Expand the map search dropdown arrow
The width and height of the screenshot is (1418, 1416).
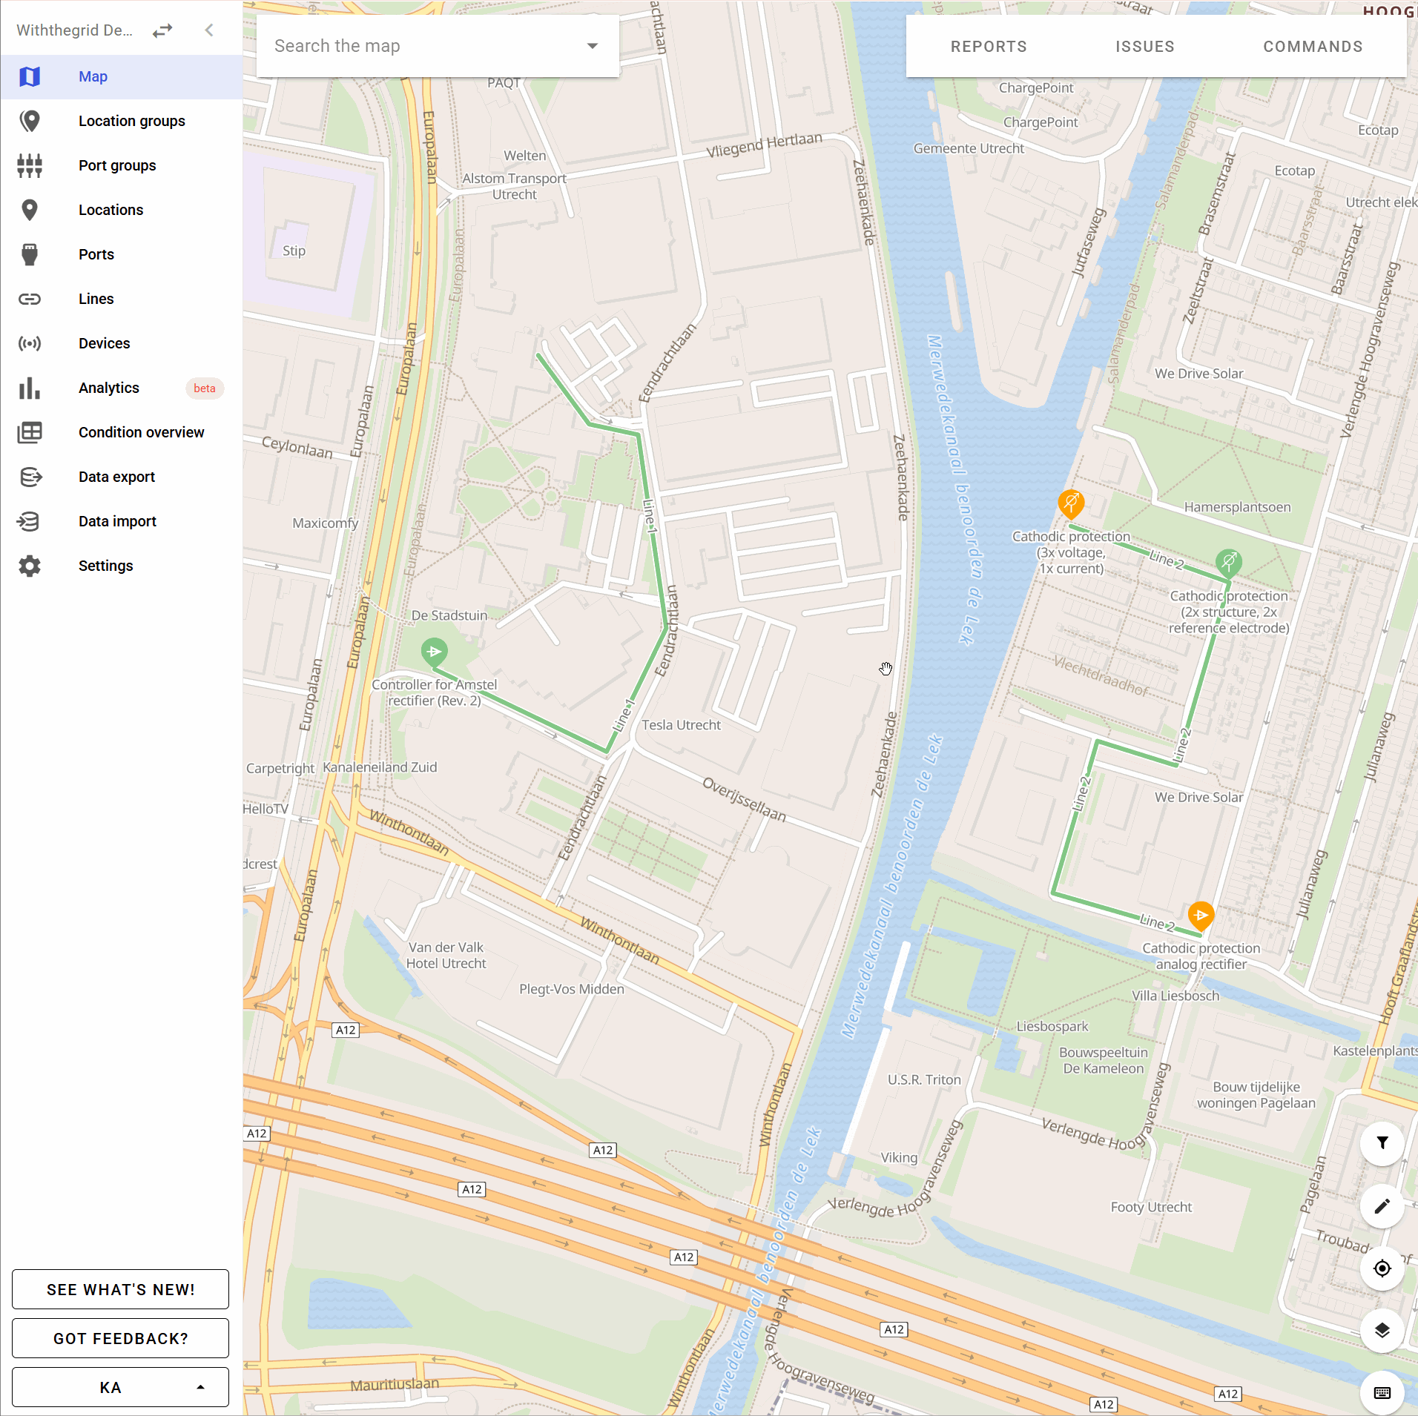[592, 46]
